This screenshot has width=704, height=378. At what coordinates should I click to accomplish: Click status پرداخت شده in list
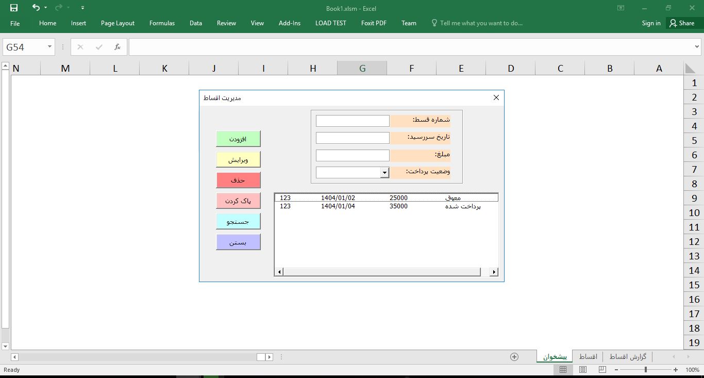[x=463, y=206]
